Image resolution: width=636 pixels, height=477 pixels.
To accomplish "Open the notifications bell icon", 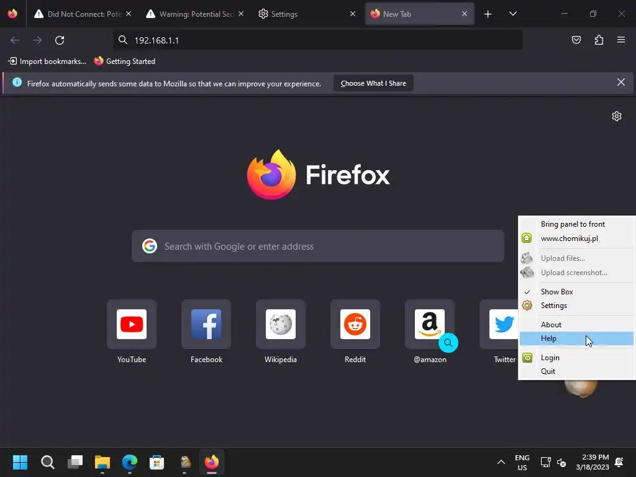I will [619, 462].
